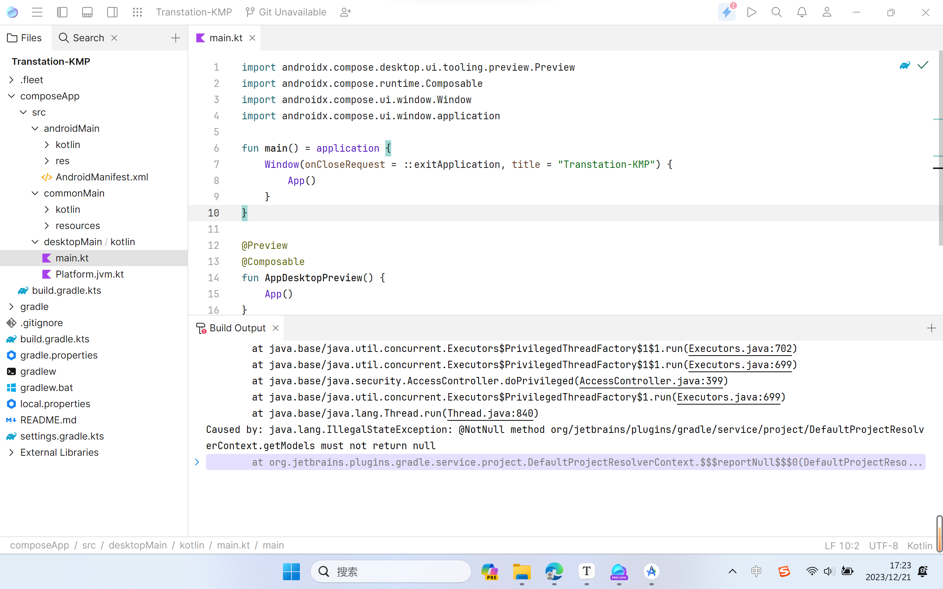Click the Run play button
The height and width of the screenshot is (589, 943).
[752, 12]
